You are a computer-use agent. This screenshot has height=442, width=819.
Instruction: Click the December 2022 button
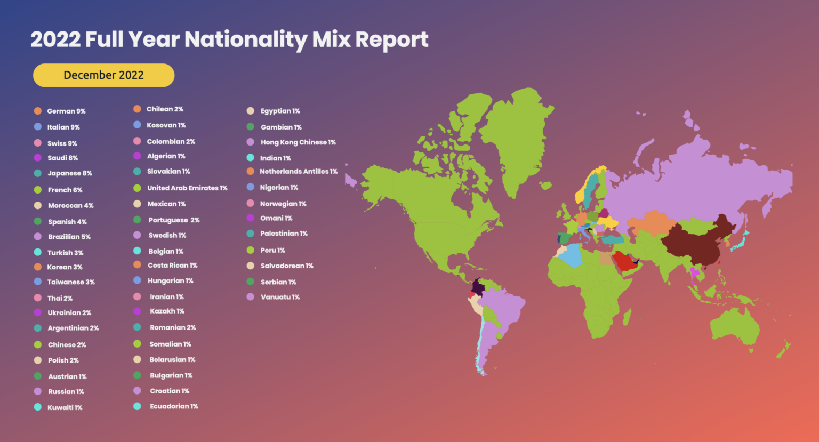click(x=103, y=75)
